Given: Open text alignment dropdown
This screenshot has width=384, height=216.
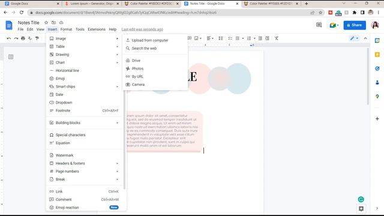Looking at the screenshot, I should (x=210, y=38).
